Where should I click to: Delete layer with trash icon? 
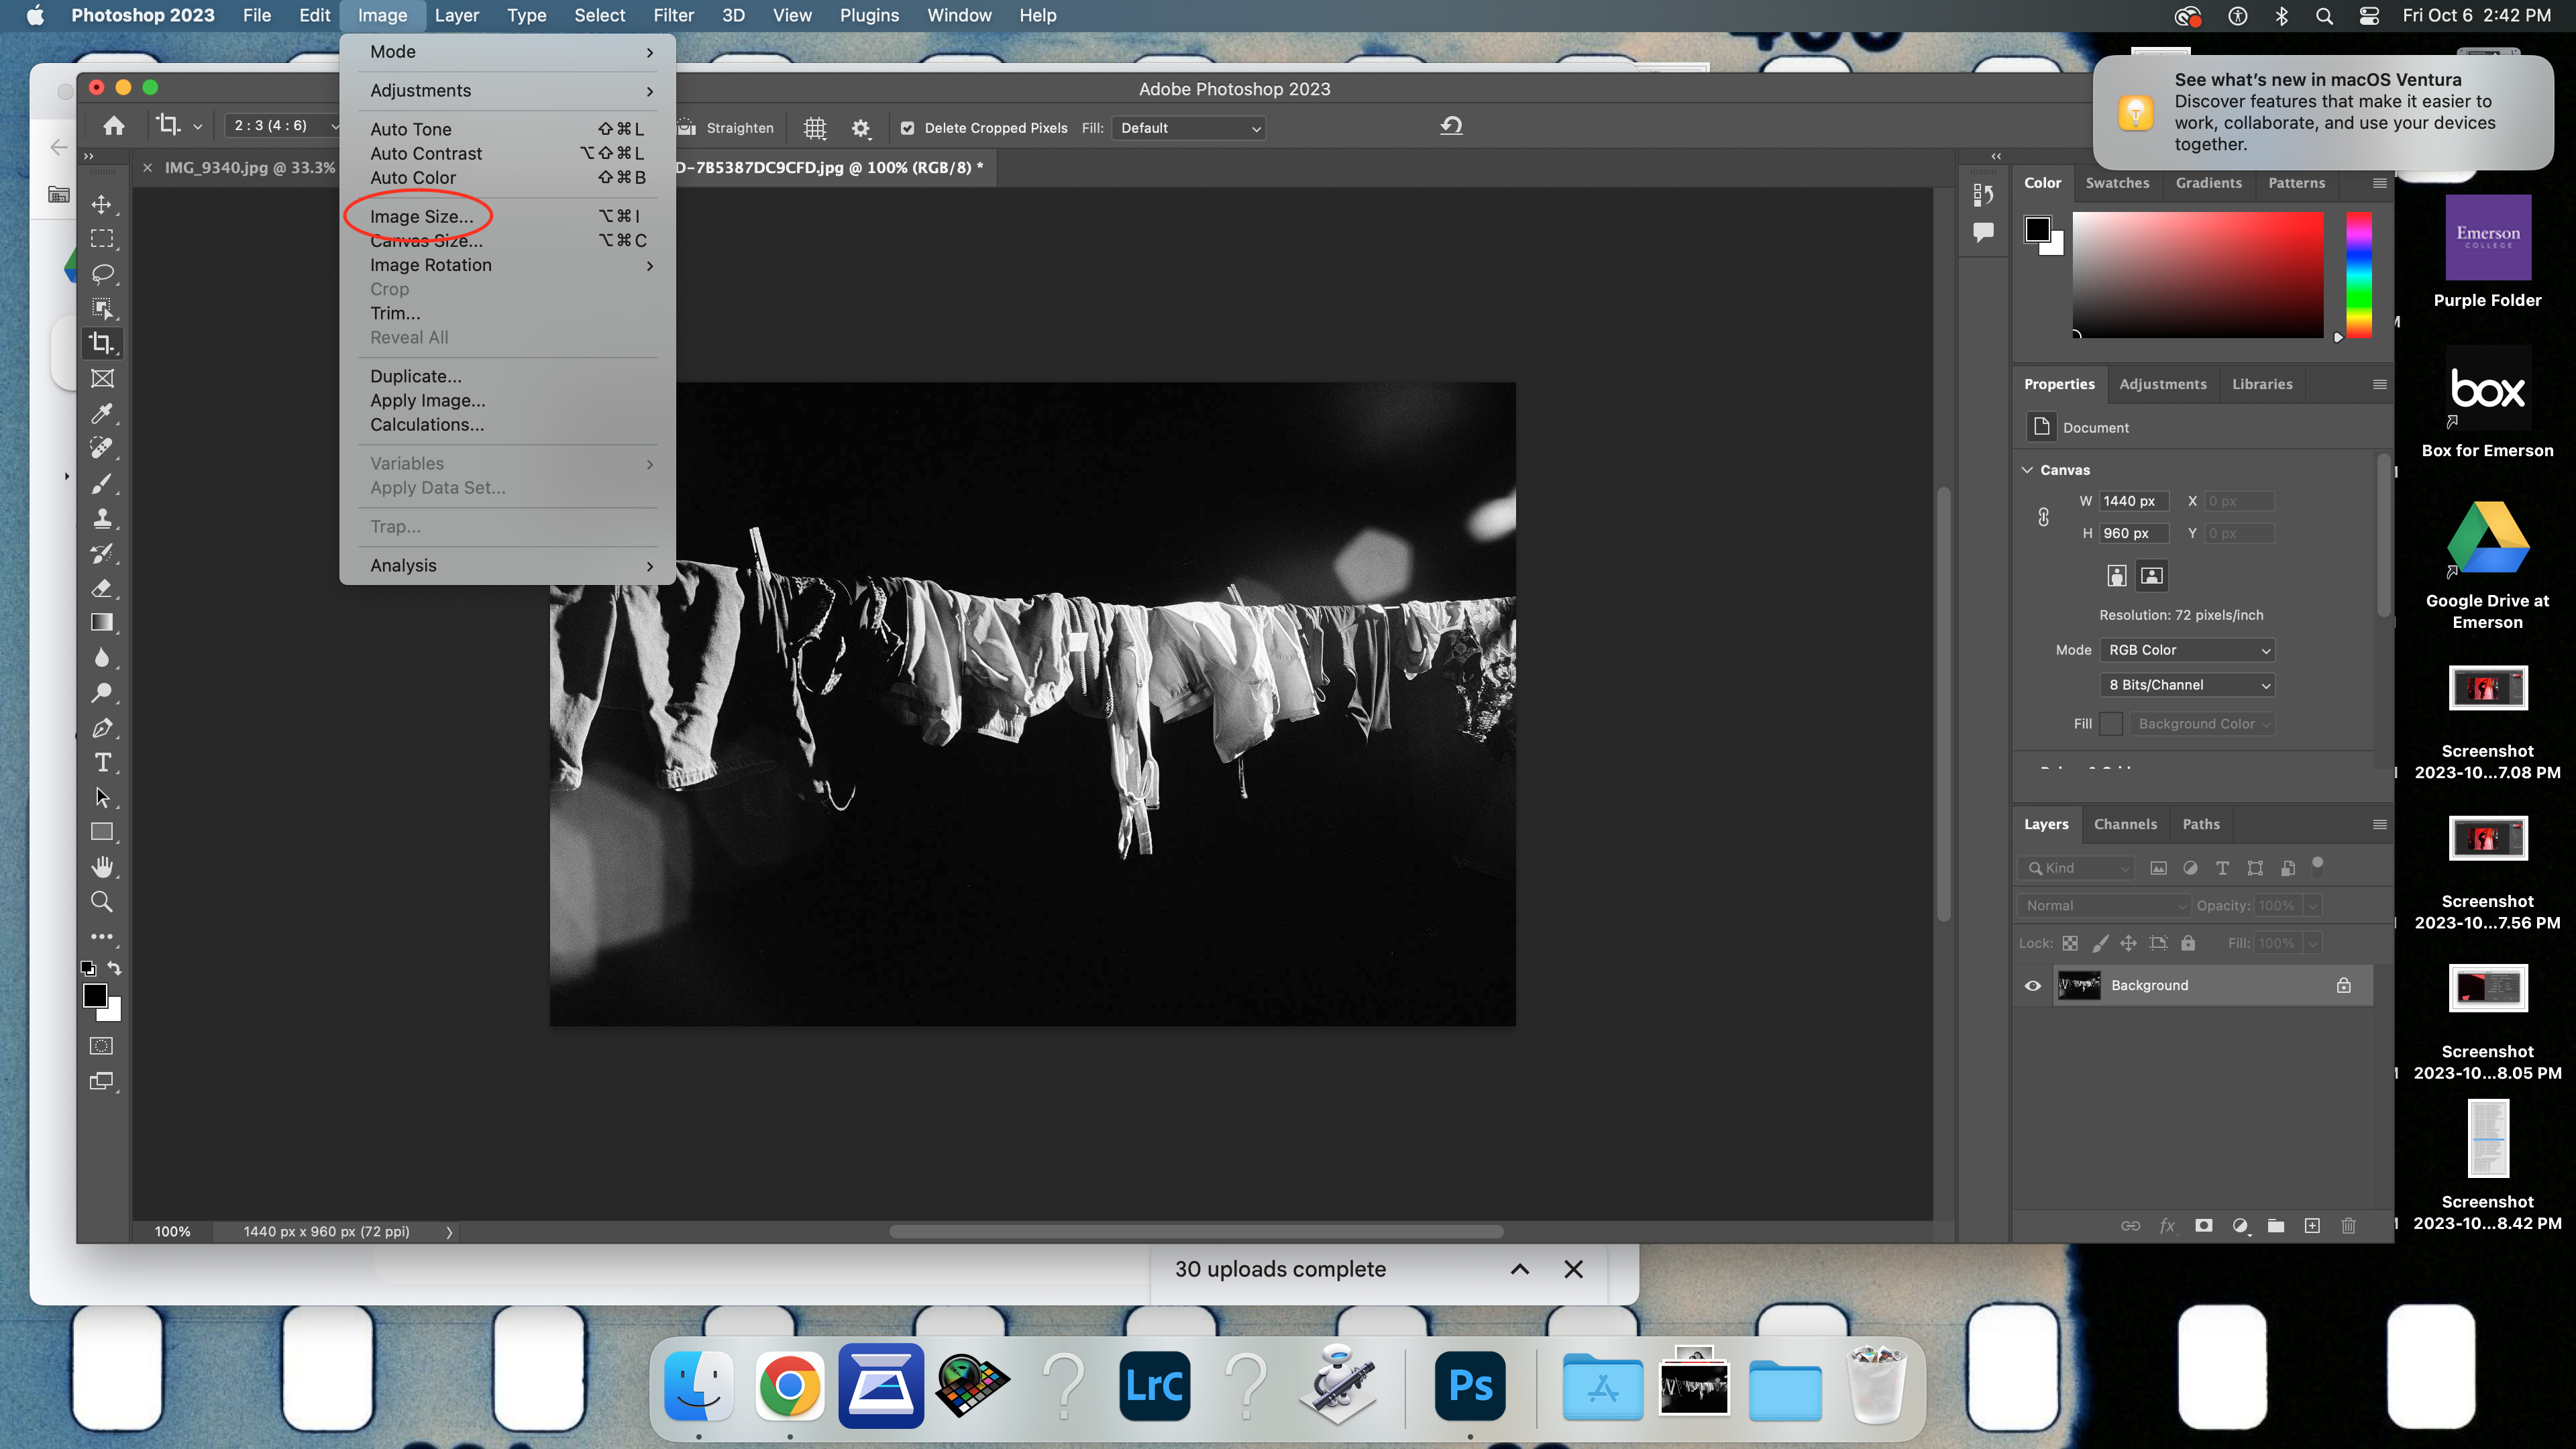(2349, 1226)
